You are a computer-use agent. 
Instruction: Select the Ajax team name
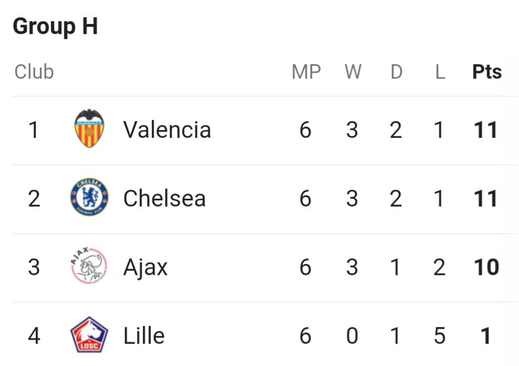145,267
